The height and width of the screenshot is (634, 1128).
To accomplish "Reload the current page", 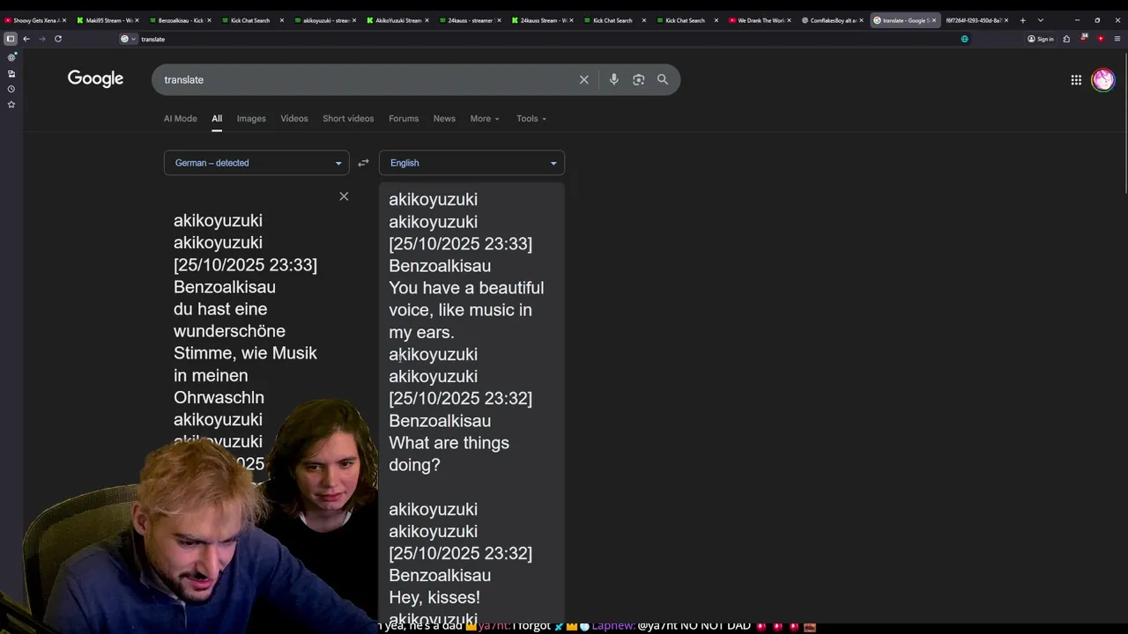I will point(58,39).
